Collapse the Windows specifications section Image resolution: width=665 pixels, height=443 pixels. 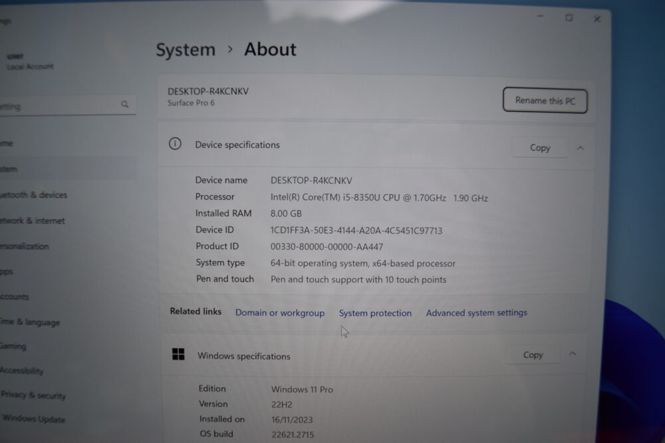[573, 353]
